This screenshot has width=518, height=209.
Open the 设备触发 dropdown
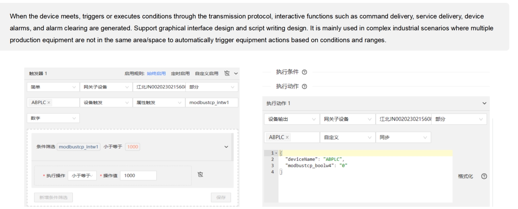[106, 103]
